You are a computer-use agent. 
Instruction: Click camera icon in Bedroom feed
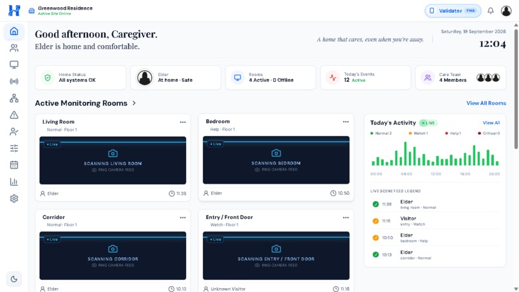pyautogui.click(x=276, y=153)
